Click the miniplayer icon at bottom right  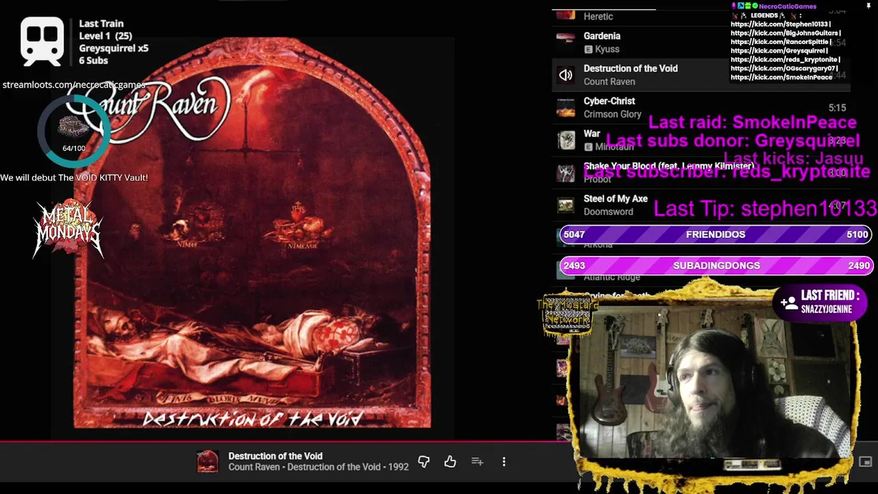point(865,462)
